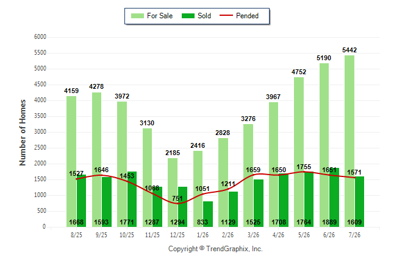Select the 10/25 x-axis date label
394x264 pixels.
(127, 235)
